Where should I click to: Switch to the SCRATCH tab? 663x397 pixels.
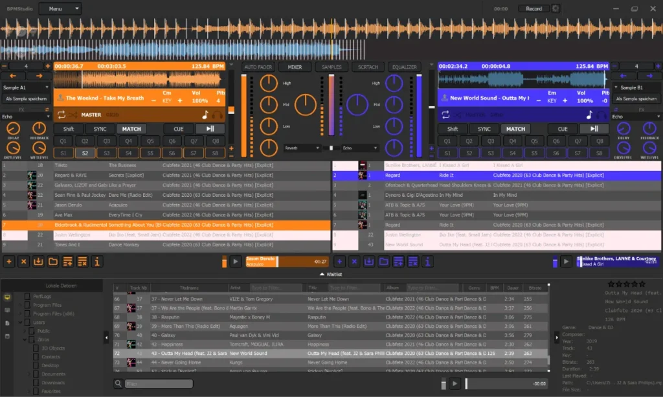click(368, 67)
